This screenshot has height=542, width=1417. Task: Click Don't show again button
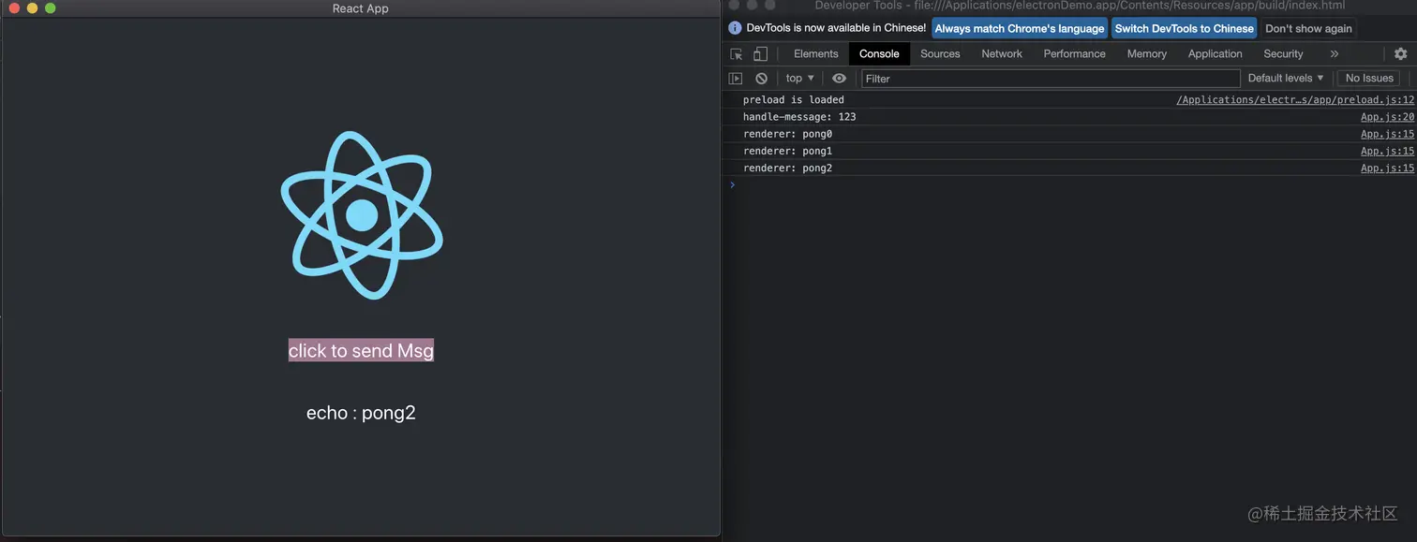pyautogui.click(x=1308, y=28)
